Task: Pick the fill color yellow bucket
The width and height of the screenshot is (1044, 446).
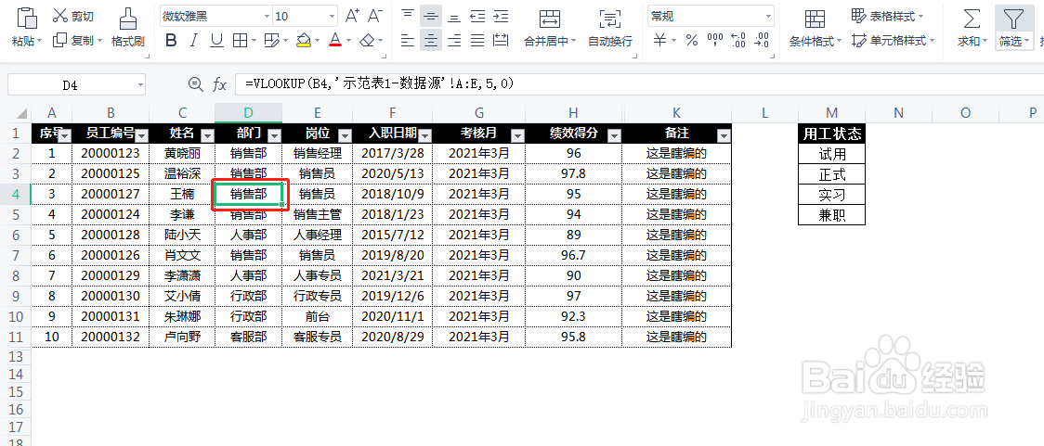Action: 303,41
